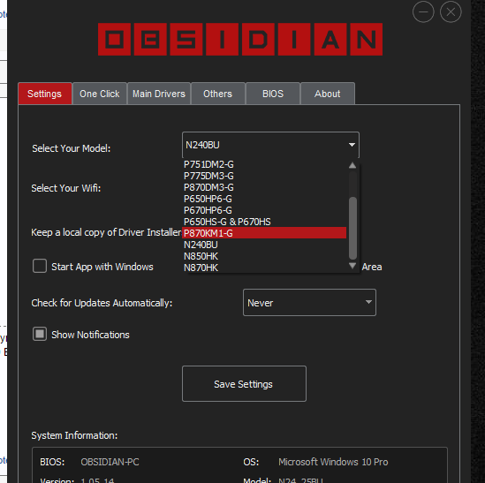Select P650HP6-G in the model list
Viewport: 485px width, 483px height.
pyautogui.click(x=264, y=199)
